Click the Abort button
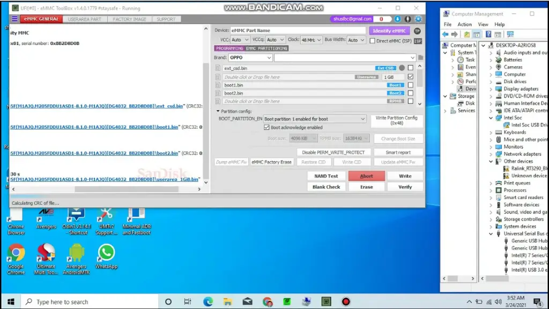This screenshot has width=549, height=309. pos(366,176)
